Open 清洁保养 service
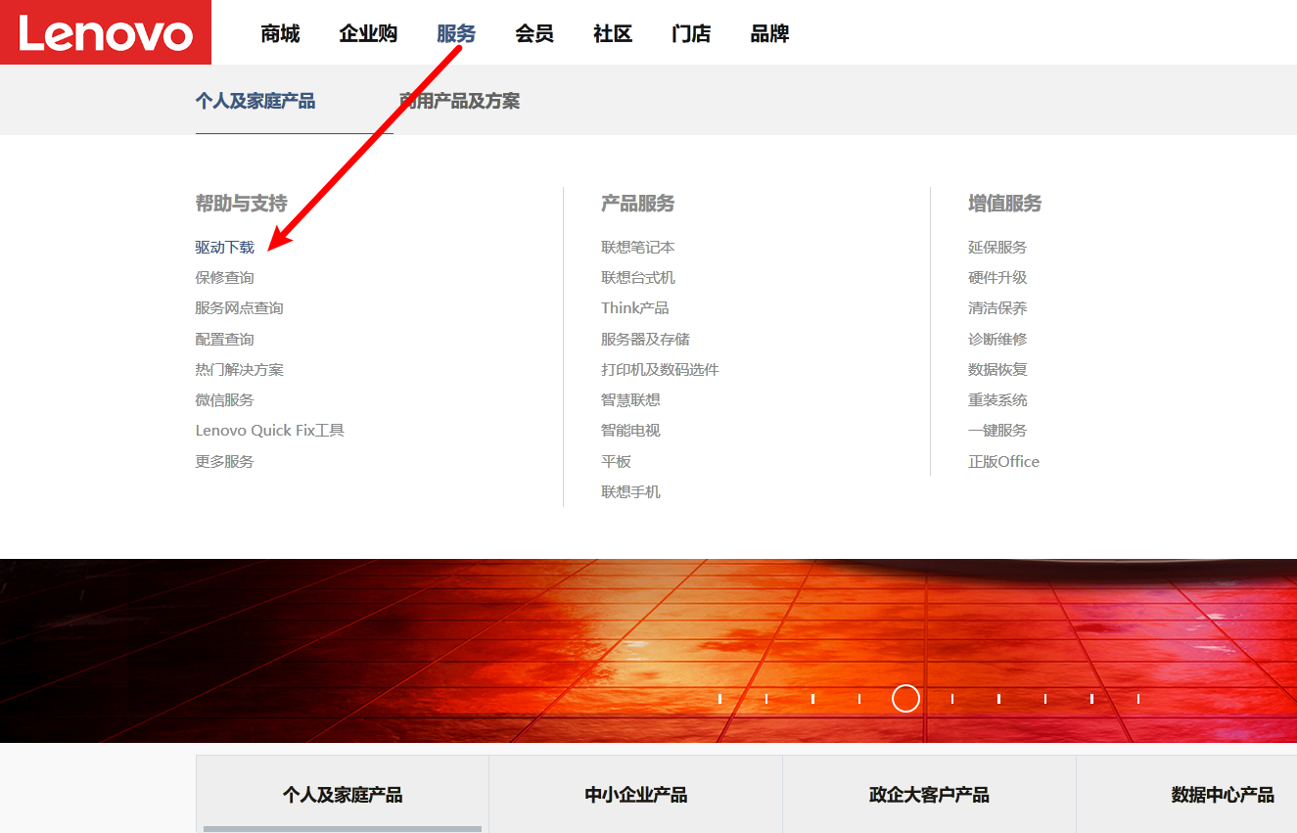Screen dimensions: 1297x833 997,308
